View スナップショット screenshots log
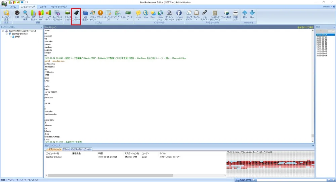This screenshot has height=182, width=336. (x=68, y=15)
